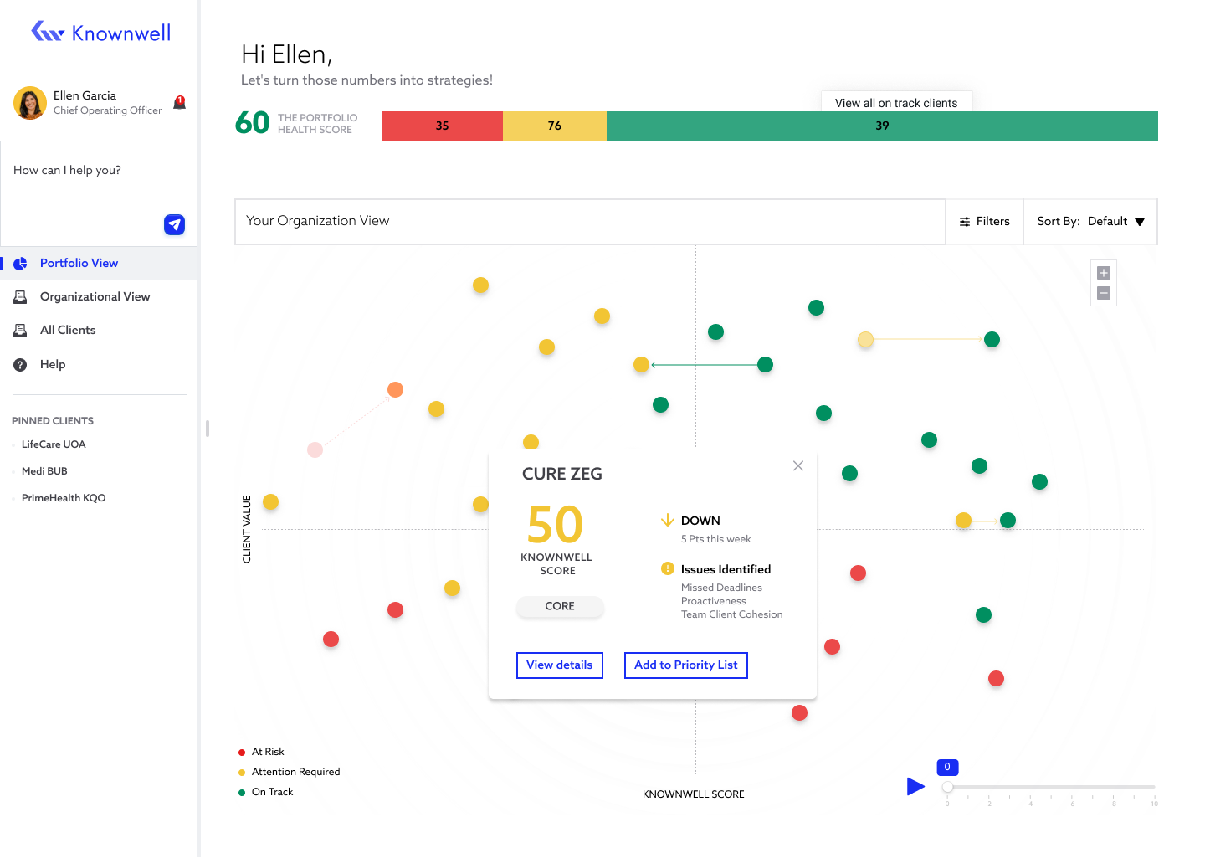
Task: Open Portfolio View in the sidebar
Action: (x=100, y=263)
